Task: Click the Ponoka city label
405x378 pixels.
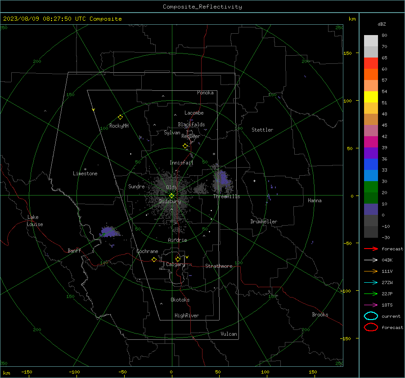Action: [x=205, y=93]
